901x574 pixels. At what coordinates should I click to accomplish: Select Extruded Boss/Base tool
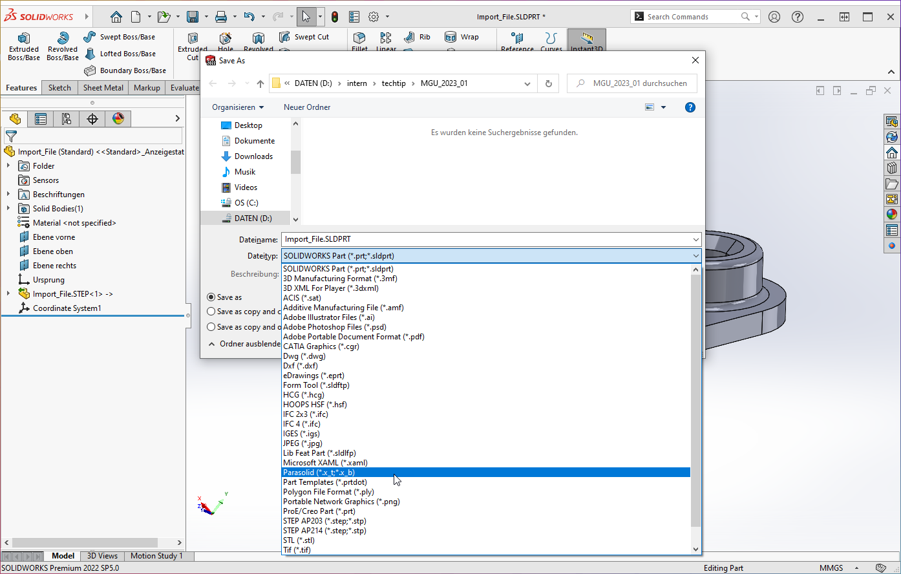[24, 47]
